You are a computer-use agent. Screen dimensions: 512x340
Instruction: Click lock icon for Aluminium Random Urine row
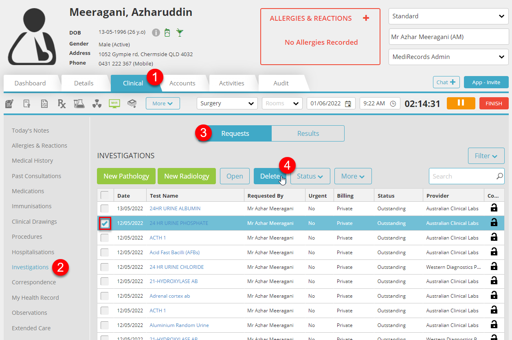coord(494,325)
